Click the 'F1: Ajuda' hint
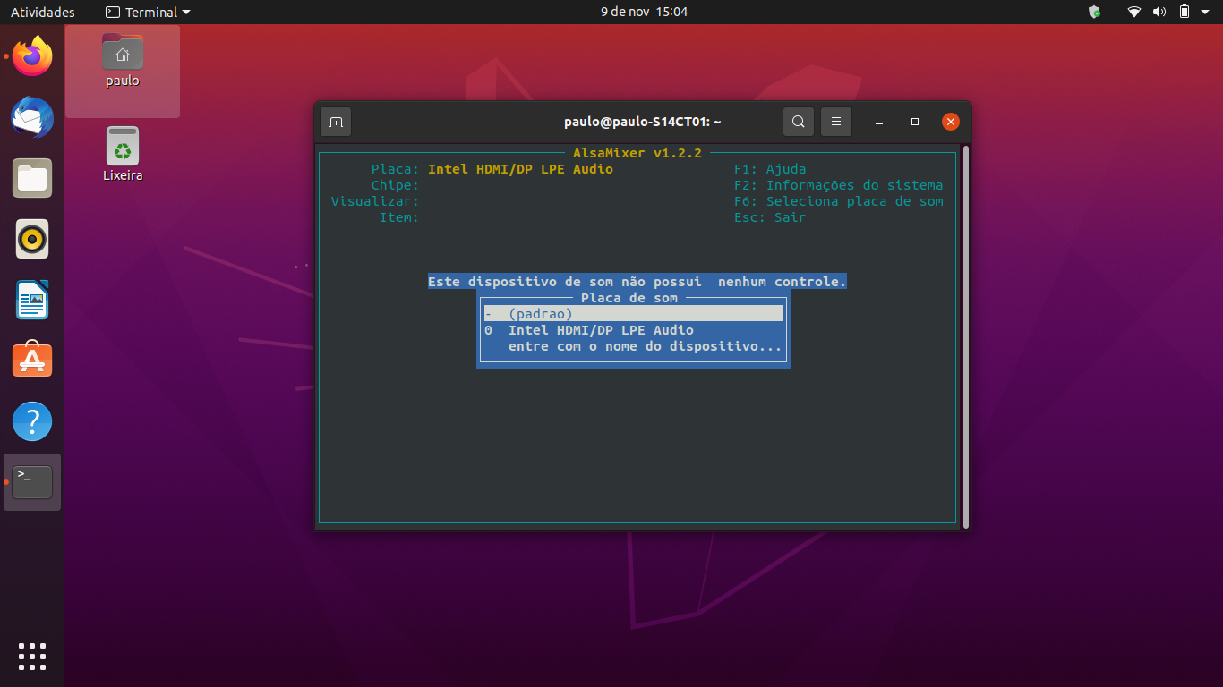Screen dimensions: 1223x687 770,169
